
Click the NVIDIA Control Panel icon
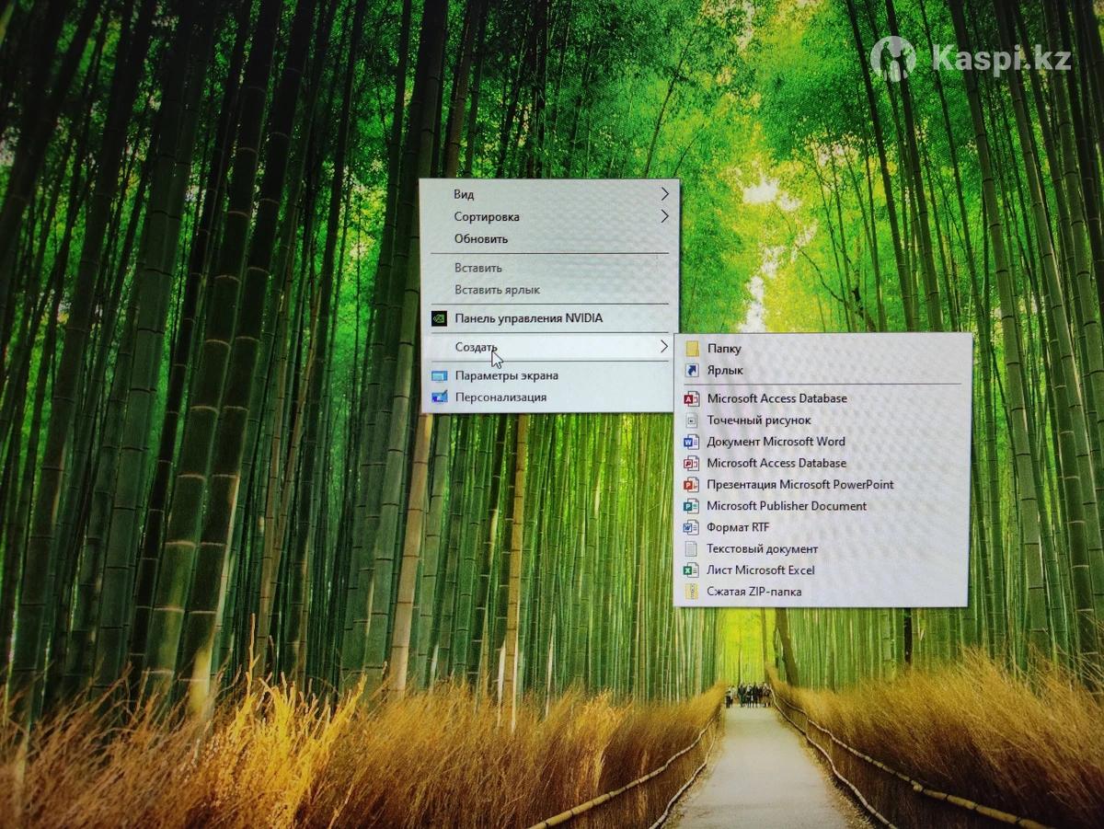click(x=440, y=318)
